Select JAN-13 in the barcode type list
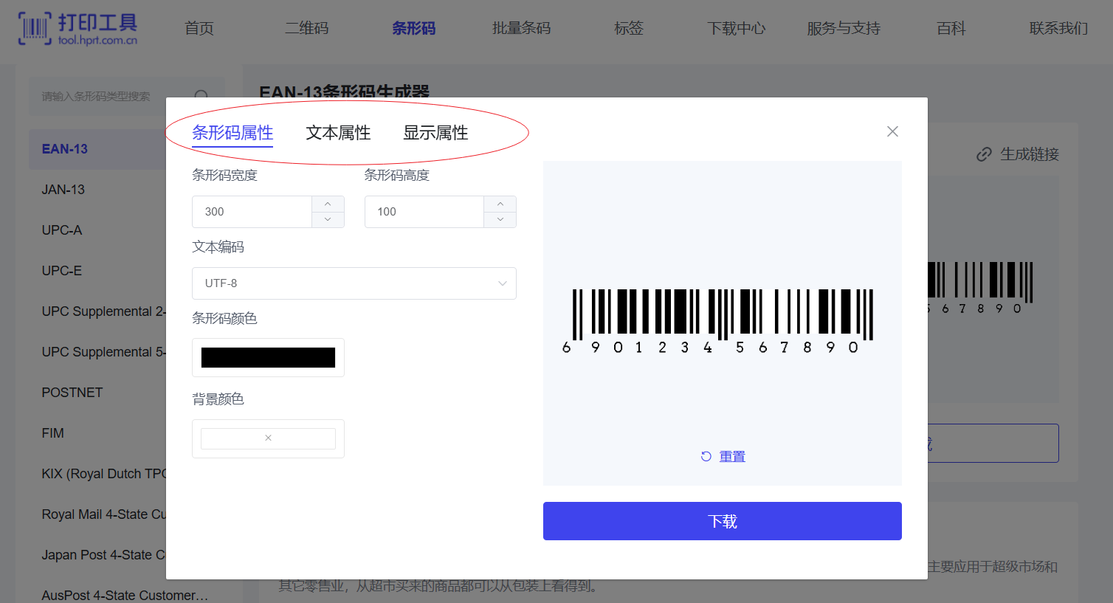The width and height of the screenshot is (1113, 603). pos(63,190)
